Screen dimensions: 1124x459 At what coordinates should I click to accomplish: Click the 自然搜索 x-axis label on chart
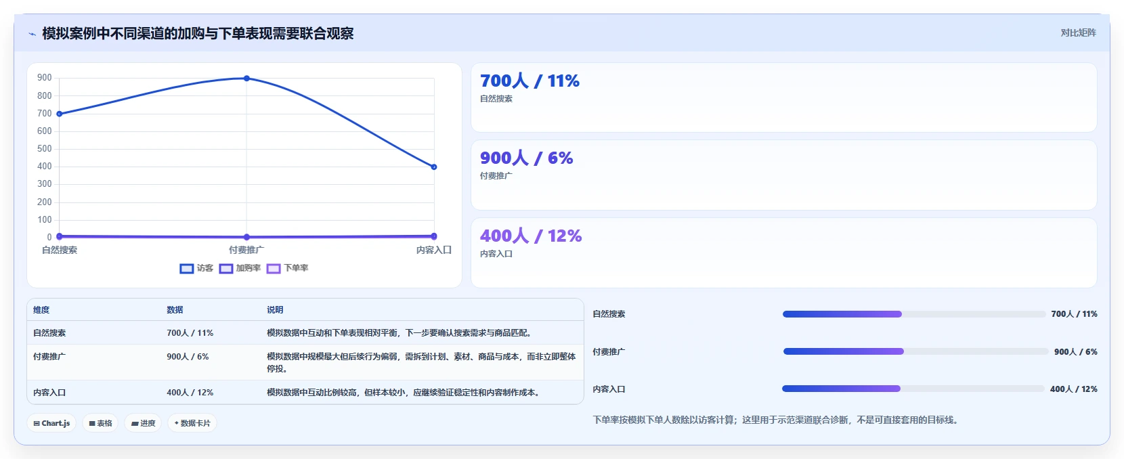(x=60, y=250)
